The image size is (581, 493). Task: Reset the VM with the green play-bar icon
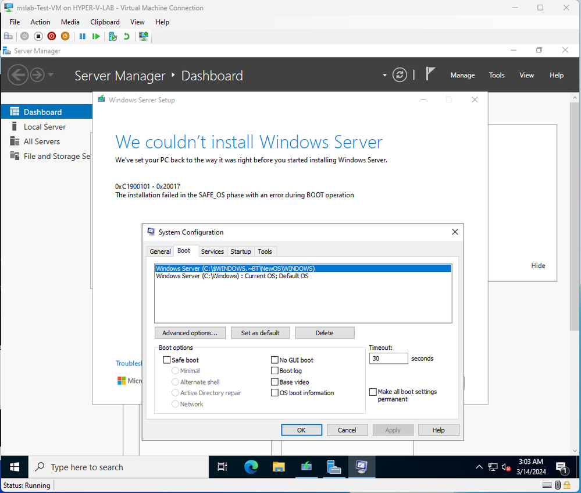pyautogui.click(x=96, y=36)
